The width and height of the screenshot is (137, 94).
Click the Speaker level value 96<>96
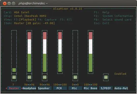(45, 85)
